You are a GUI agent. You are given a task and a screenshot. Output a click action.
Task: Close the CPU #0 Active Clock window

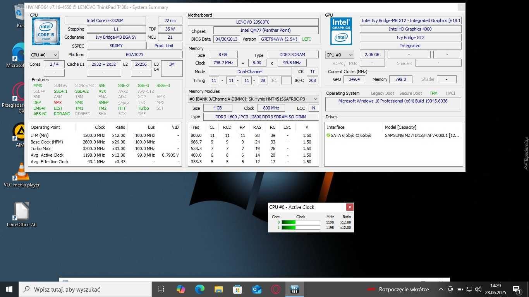[349, 207]
